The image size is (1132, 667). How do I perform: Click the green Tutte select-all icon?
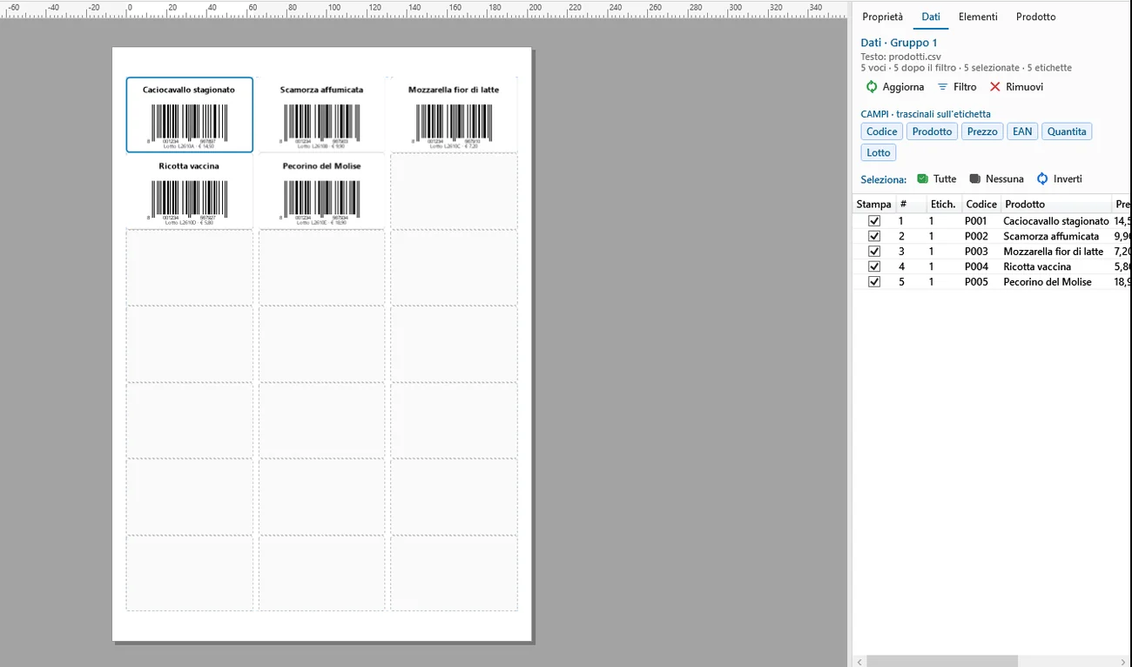pyautogui.click(x=923, y=179)
